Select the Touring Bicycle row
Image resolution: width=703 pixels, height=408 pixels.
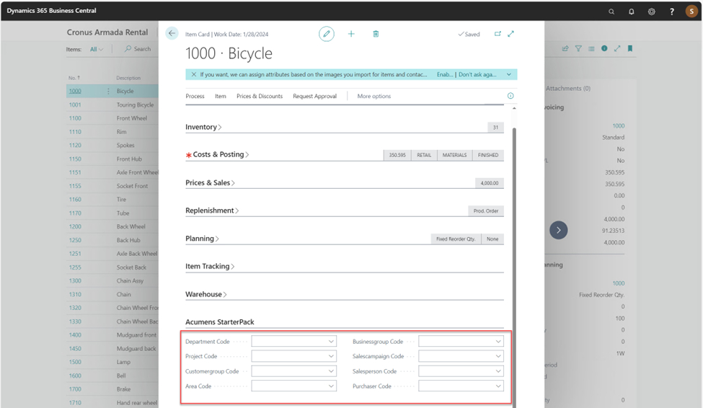tap(112, 105)
